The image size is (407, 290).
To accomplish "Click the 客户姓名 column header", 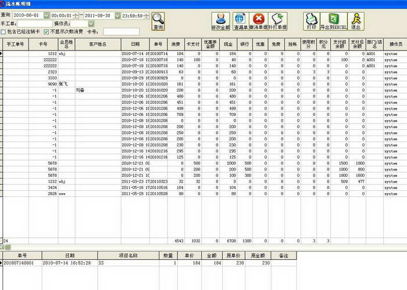I will pos(98,44).
